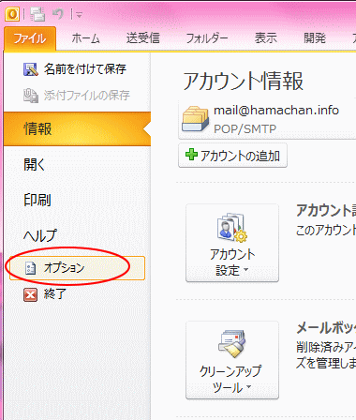Click the red X 終了 icon

[30, 294]
